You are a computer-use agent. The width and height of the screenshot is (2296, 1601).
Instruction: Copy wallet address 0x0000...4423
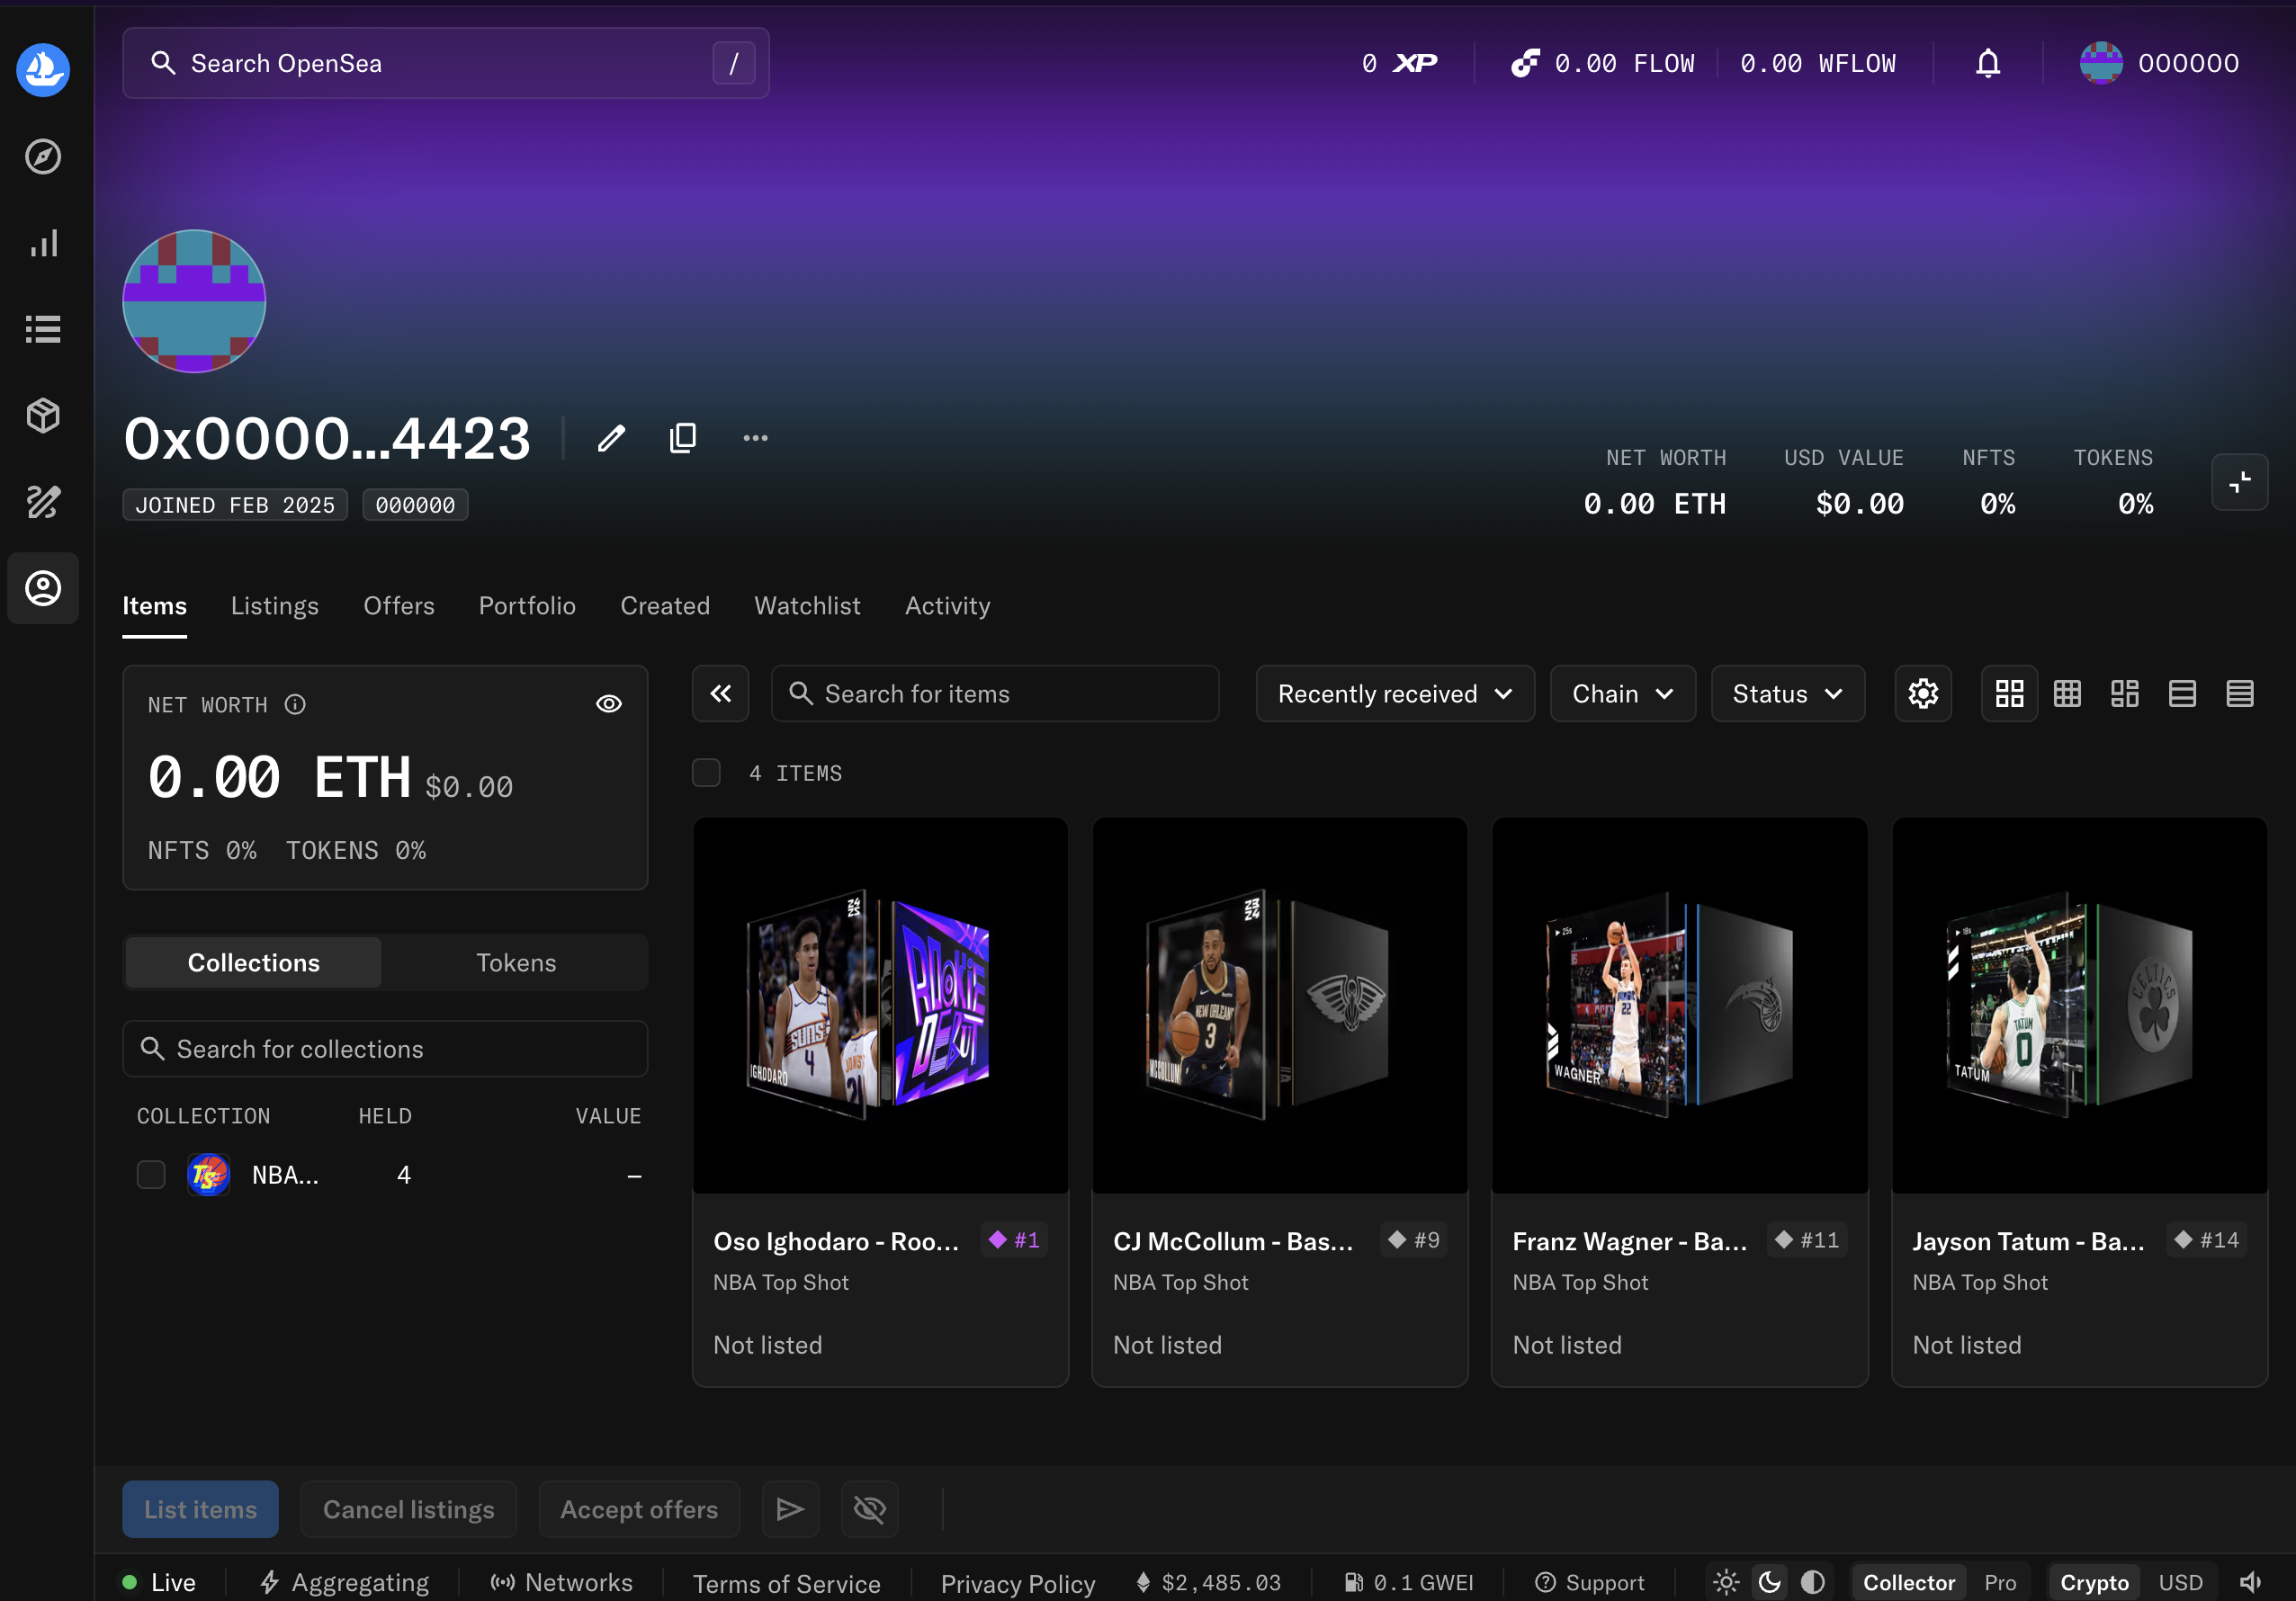[683, 438]
